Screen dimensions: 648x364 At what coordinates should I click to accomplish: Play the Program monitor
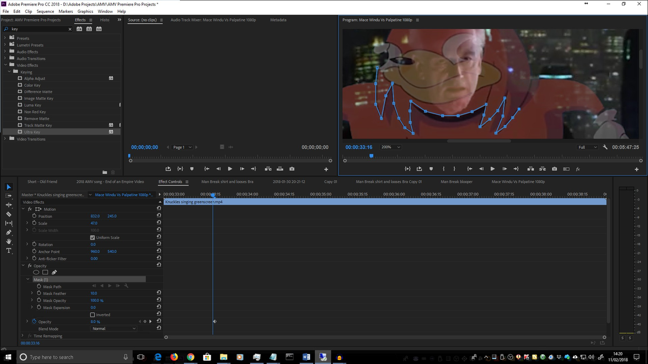click(492, 169)
